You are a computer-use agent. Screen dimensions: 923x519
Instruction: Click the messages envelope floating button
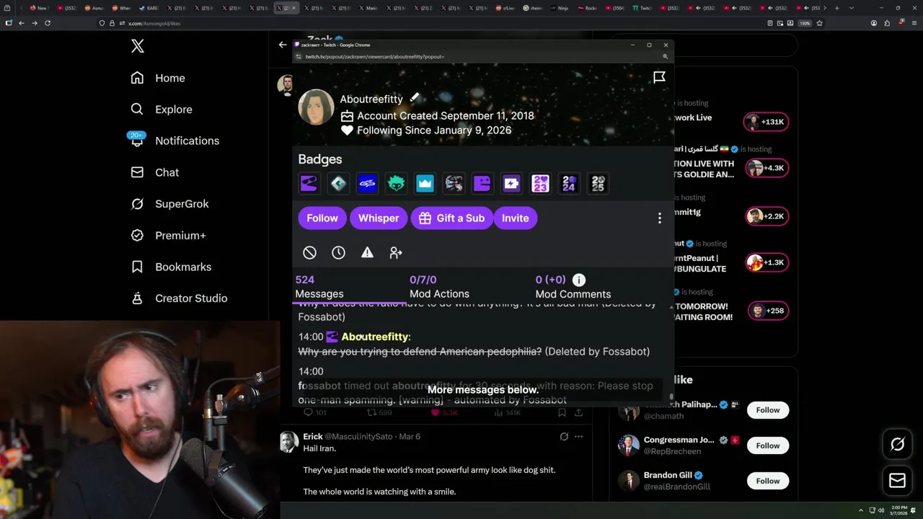coord(898,480)
